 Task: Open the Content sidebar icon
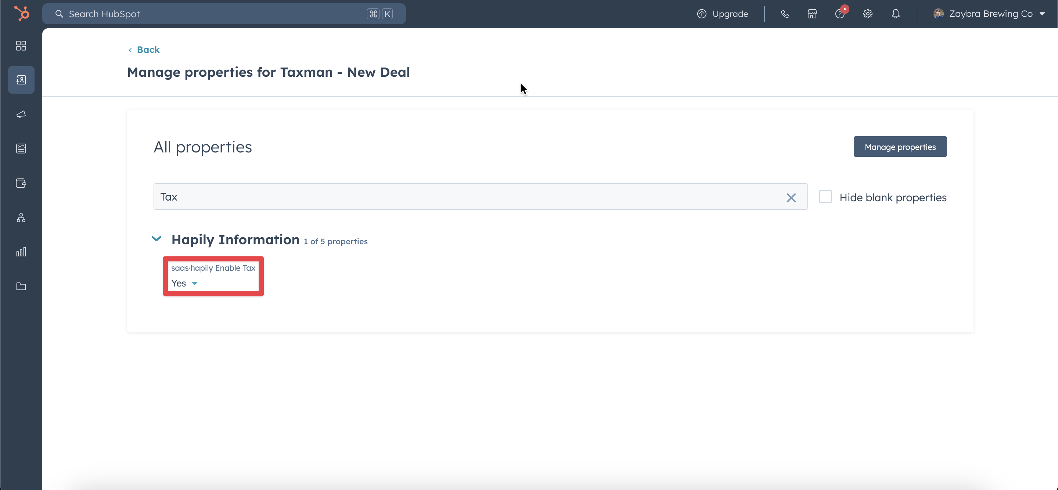coord(21,148)
